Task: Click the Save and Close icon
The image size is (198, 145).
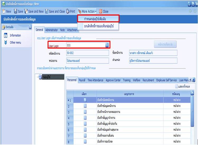Action: (x=47, y=12)
